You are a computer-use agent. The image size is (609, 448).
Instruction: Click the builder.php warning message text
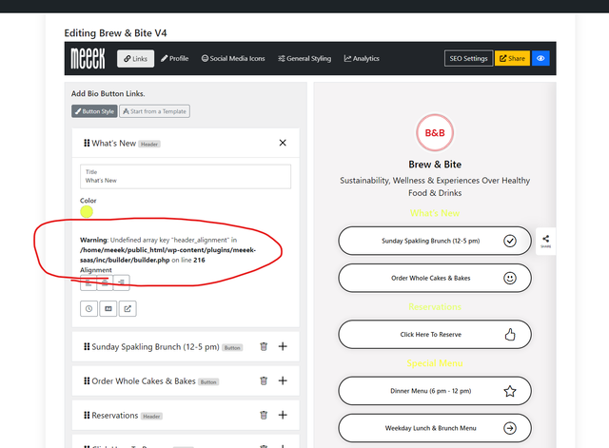(x=167, y=250)
